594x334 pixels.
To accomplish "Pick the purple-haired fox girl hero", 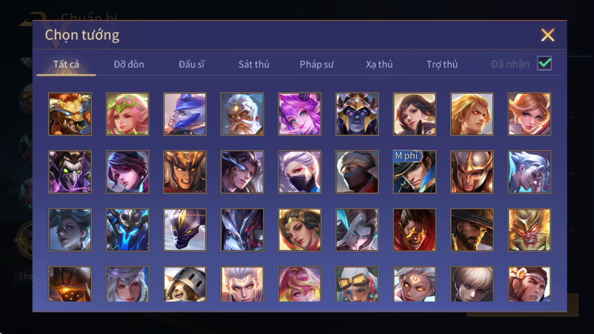I will tap(300, 114).
